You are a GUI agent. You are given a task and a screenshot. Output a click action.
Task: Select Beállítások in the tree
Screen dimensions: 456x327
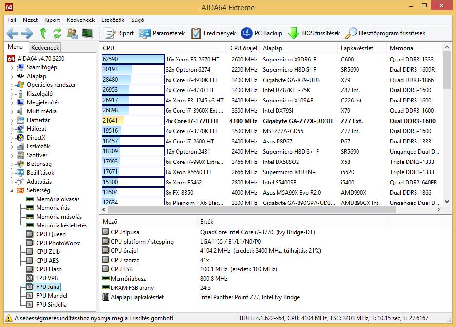point(40,173)
